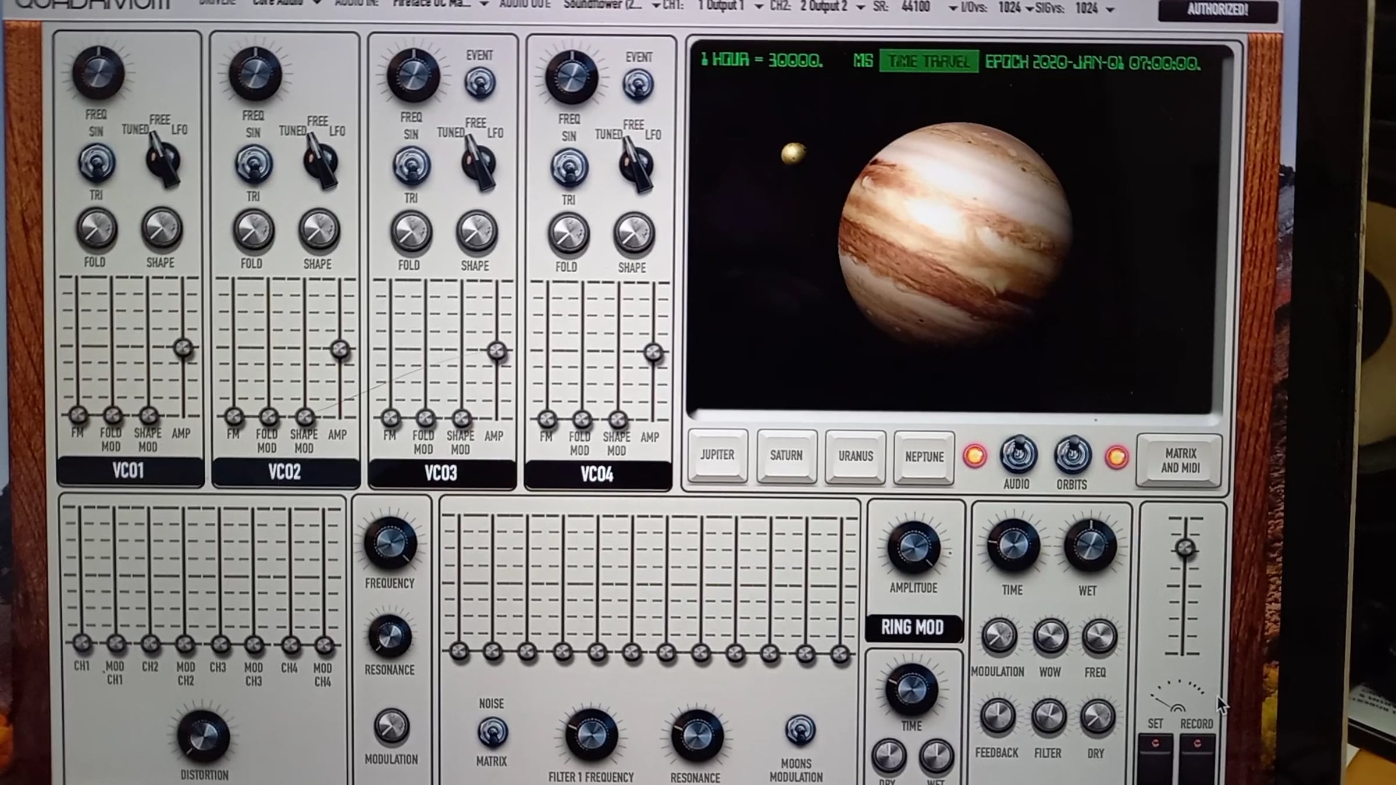
Task: Expand the CH1 output dropdown
Action: [730, 6]
